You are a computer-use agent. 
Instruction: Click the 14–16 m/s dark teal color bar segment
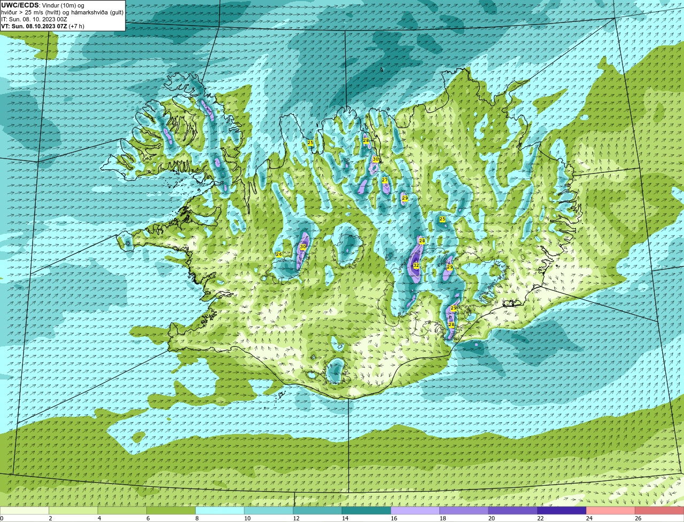[x=367, y=510]
